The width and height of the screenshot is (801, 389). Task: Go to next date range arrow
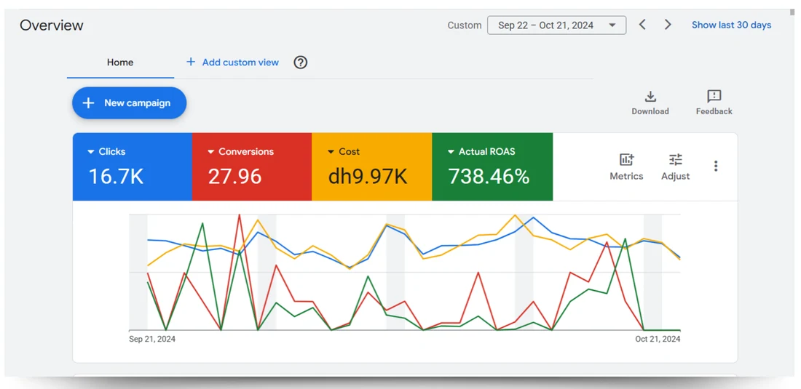(668, 25)
